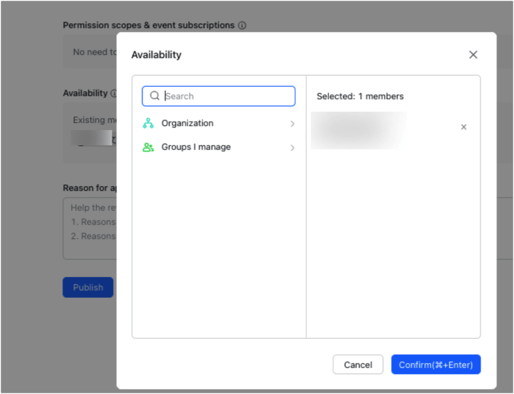Open the Availability section info tooltip
Image resolution: width=514 pixels, height=394 pixels.
pos(113,93)
